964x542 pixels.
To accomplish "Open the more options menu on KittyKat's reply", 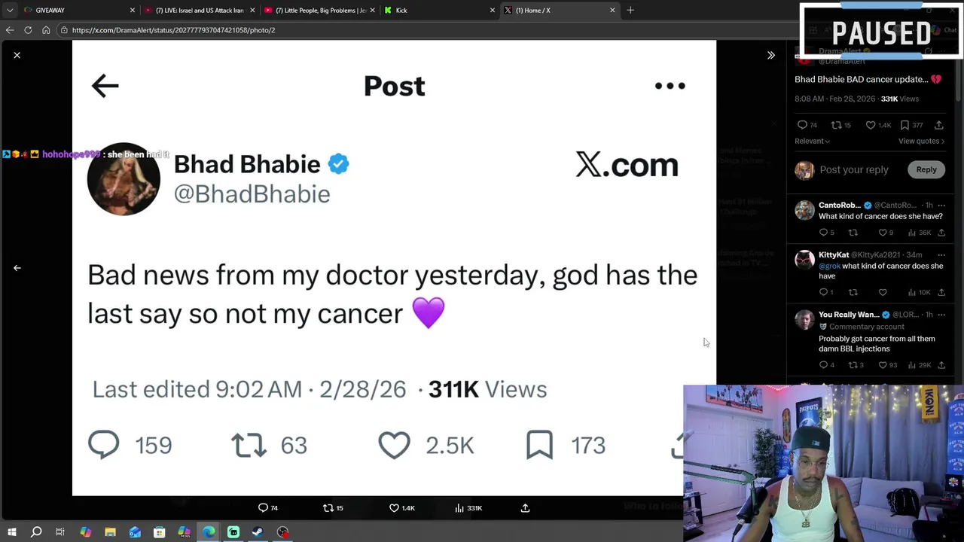I will pos(941,255).
